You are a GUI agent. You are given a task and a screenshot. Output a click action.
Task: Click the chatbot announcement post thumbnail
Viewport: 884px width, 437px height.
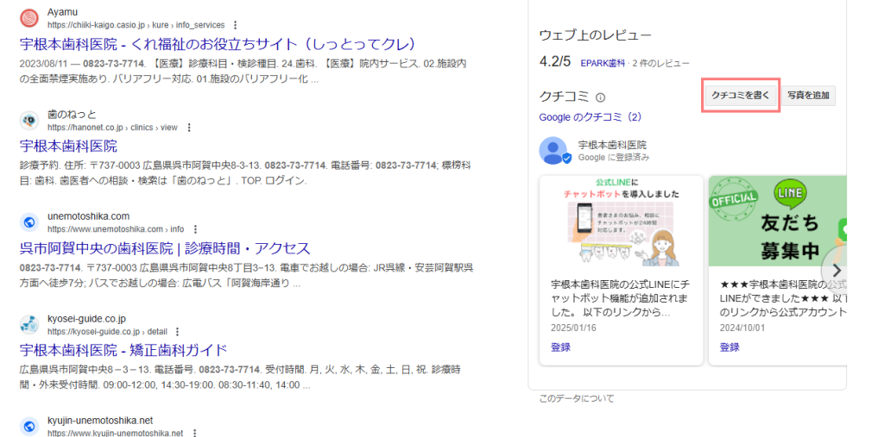pyautogui.click(x=621, y=226)
